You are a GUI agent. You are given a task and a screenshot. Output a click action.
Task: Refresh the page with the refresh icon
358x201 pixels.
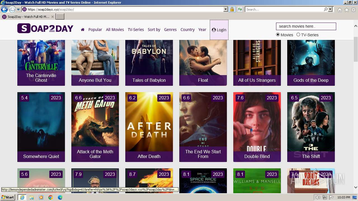(x=240, y=9)
